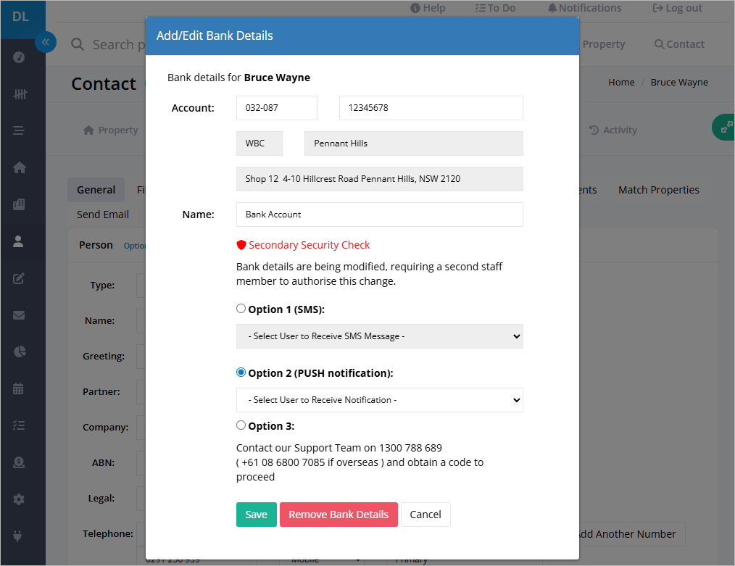This screenshot has height=566, width=735.
Task: Open the To Do link in top bar
Action: pyautogui.click(x=495, y=8)
